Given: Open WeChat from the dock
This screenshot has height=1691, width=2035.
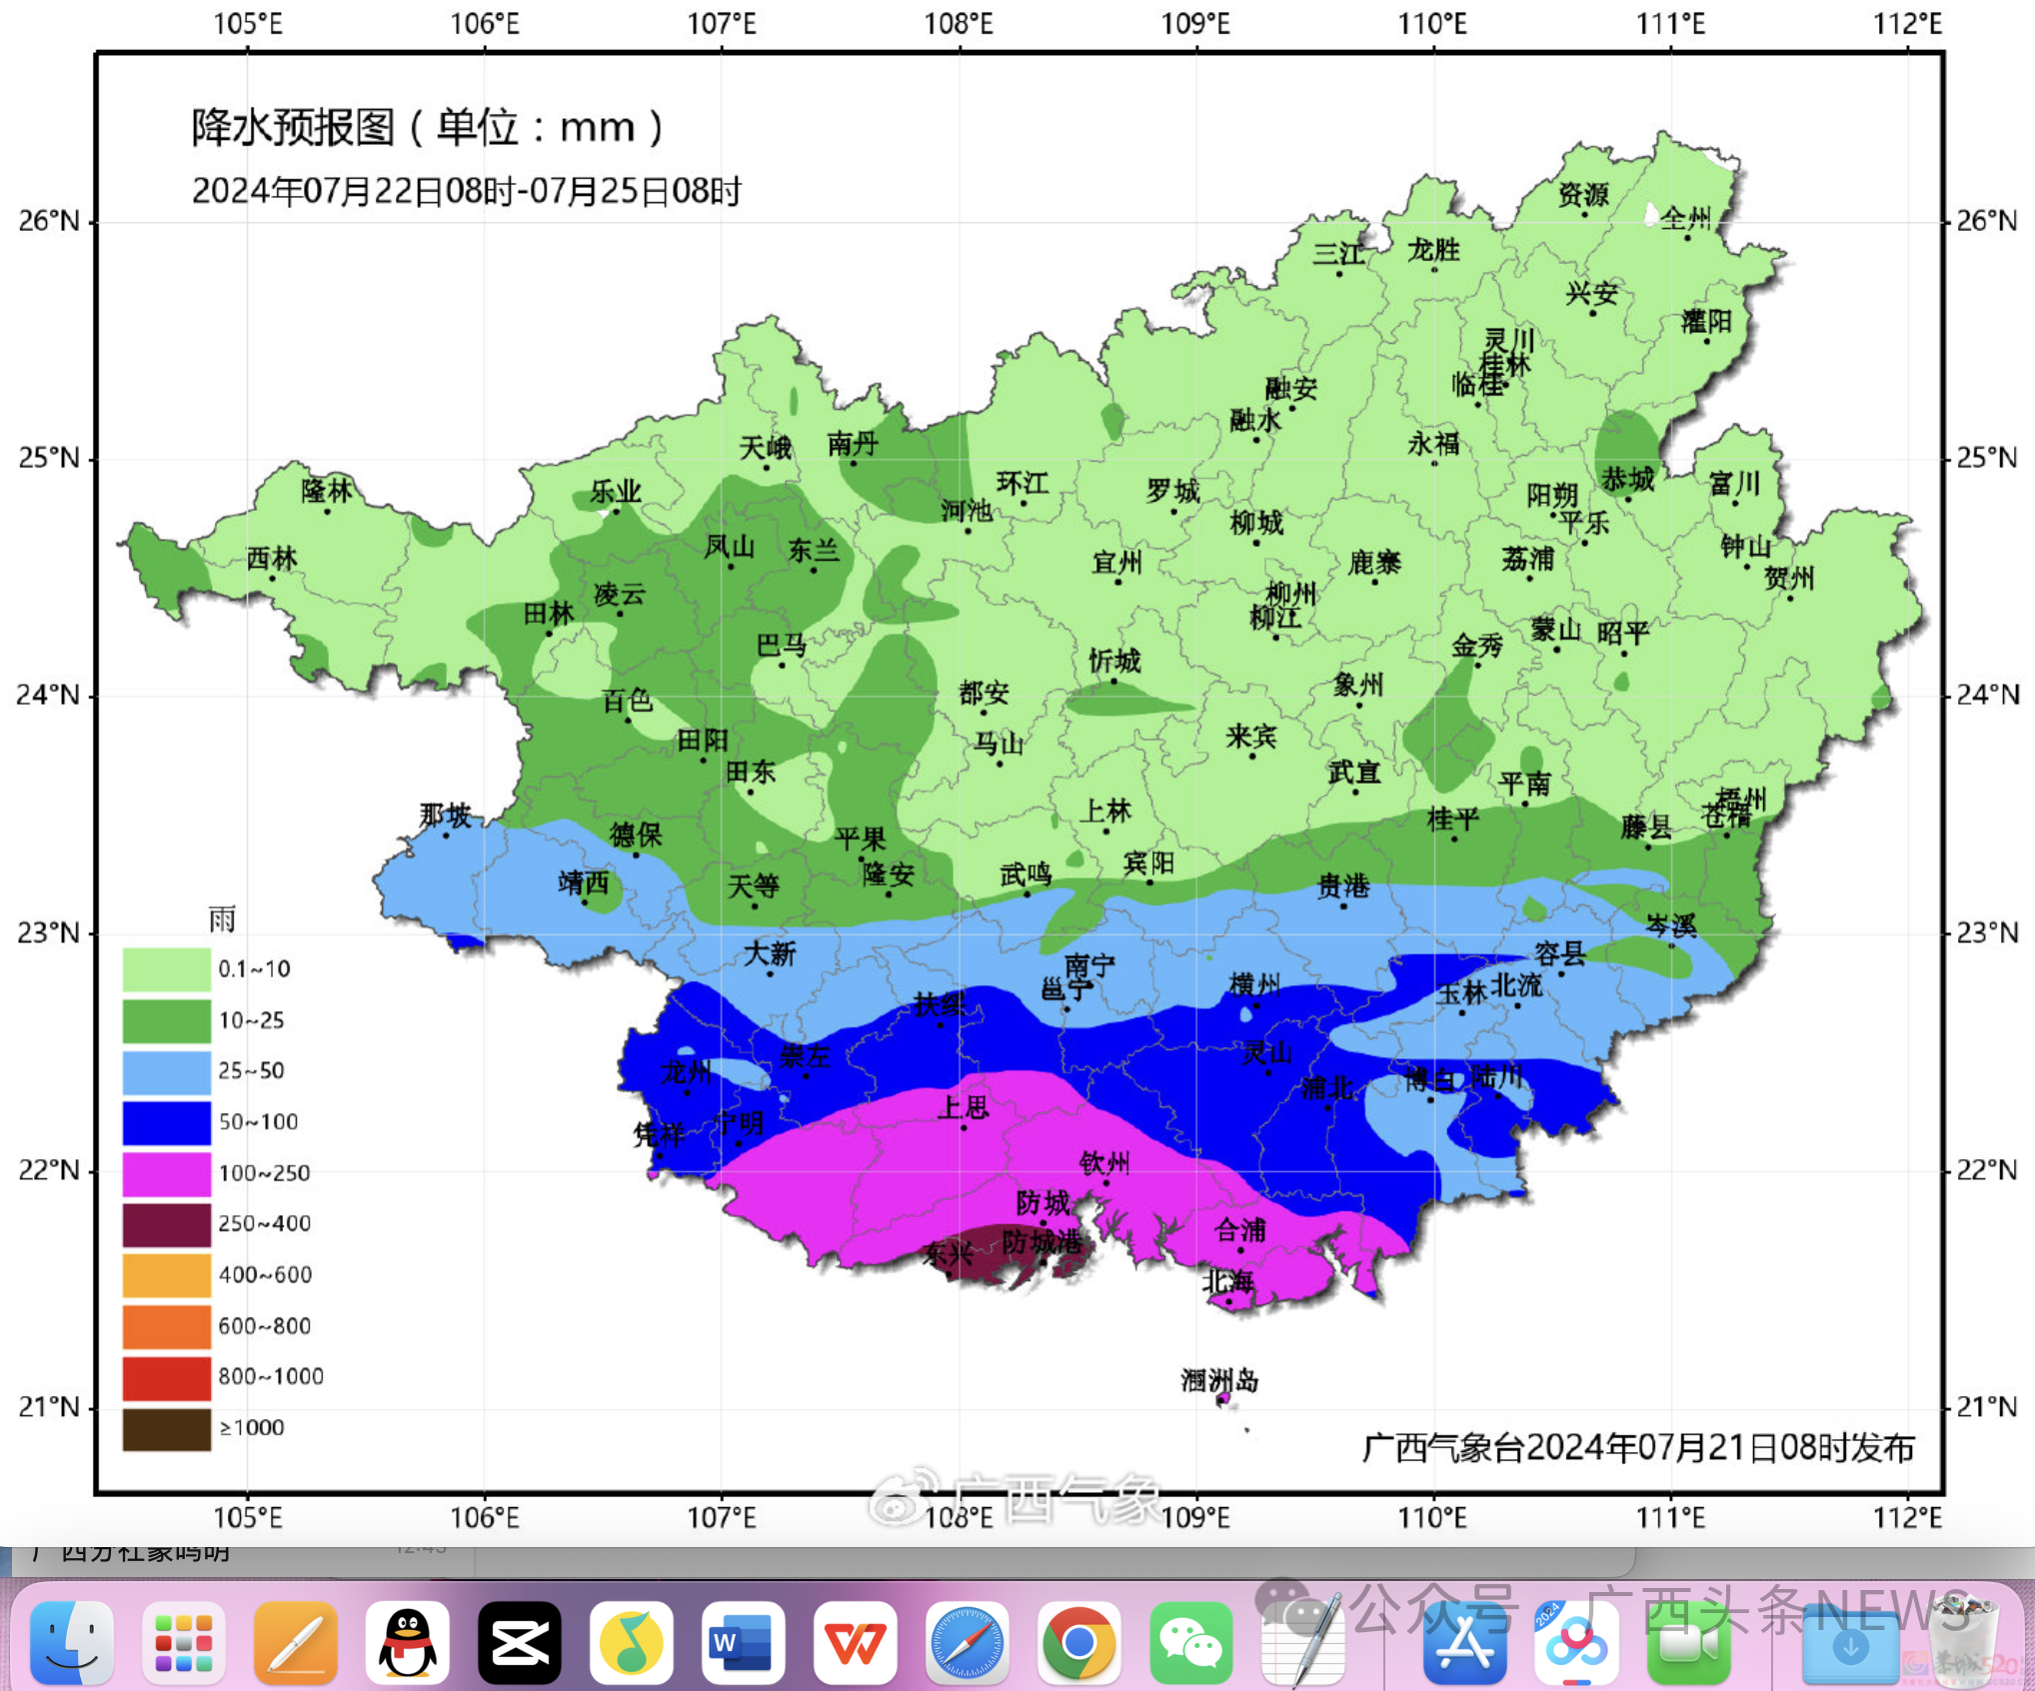Looking at the screenshot, I should (1190, 1642).
